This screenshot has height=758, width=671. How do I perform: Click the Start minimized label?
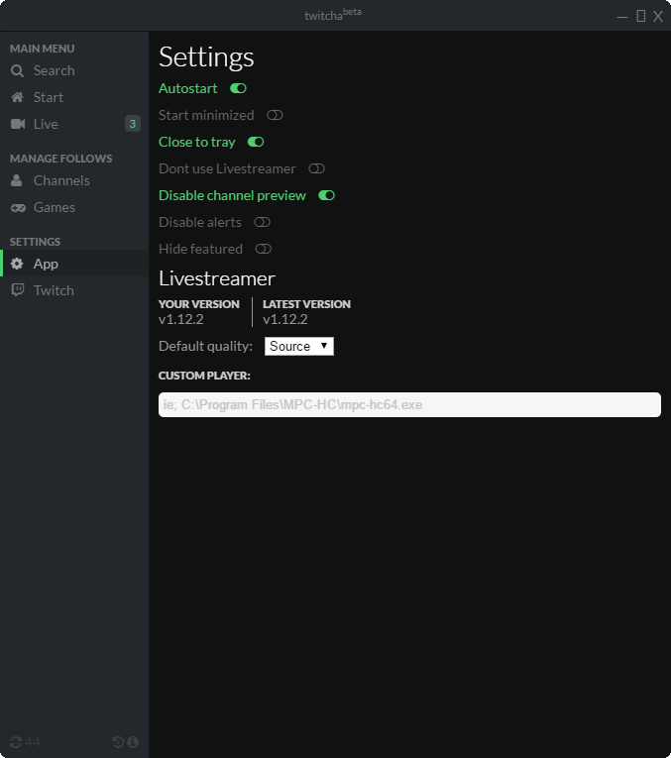coord(206,115)
